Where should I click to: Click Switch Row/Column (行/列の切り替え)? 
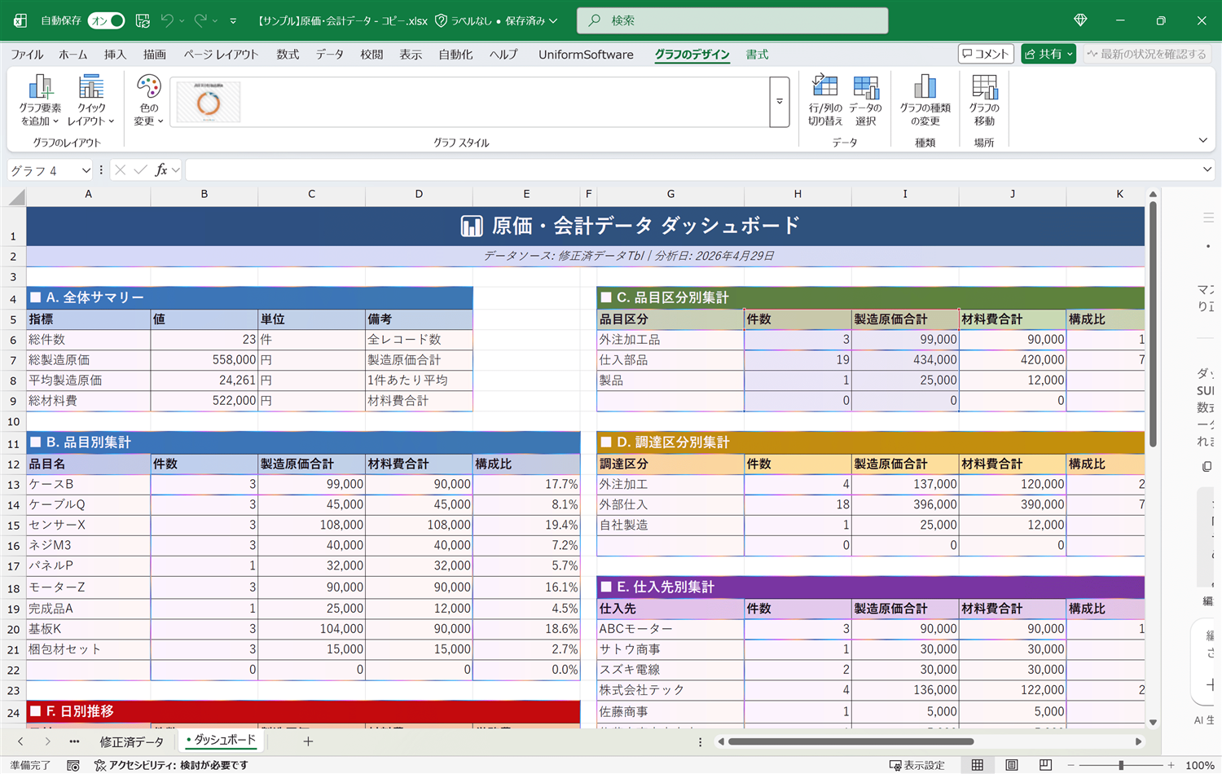pos(825,100)
